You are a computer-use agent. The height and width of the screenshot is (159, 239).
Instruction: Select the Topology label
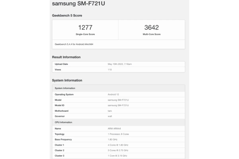pyautogui.click(x=59, y=134)
